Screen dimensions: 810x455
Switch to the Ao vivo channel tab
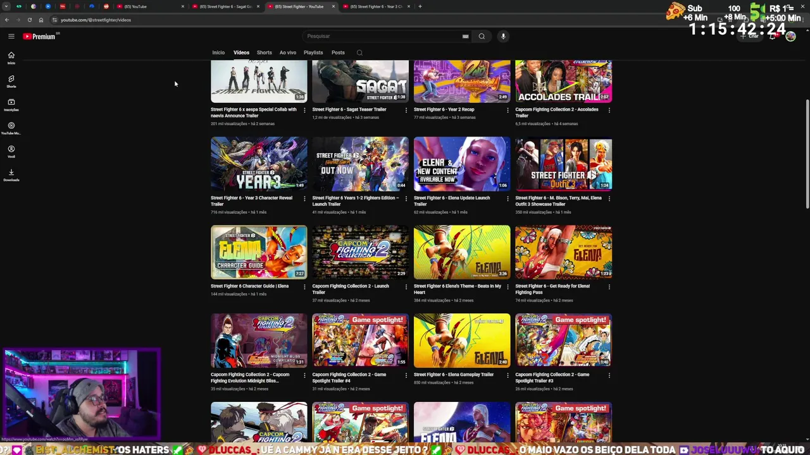tap(288, 52)
